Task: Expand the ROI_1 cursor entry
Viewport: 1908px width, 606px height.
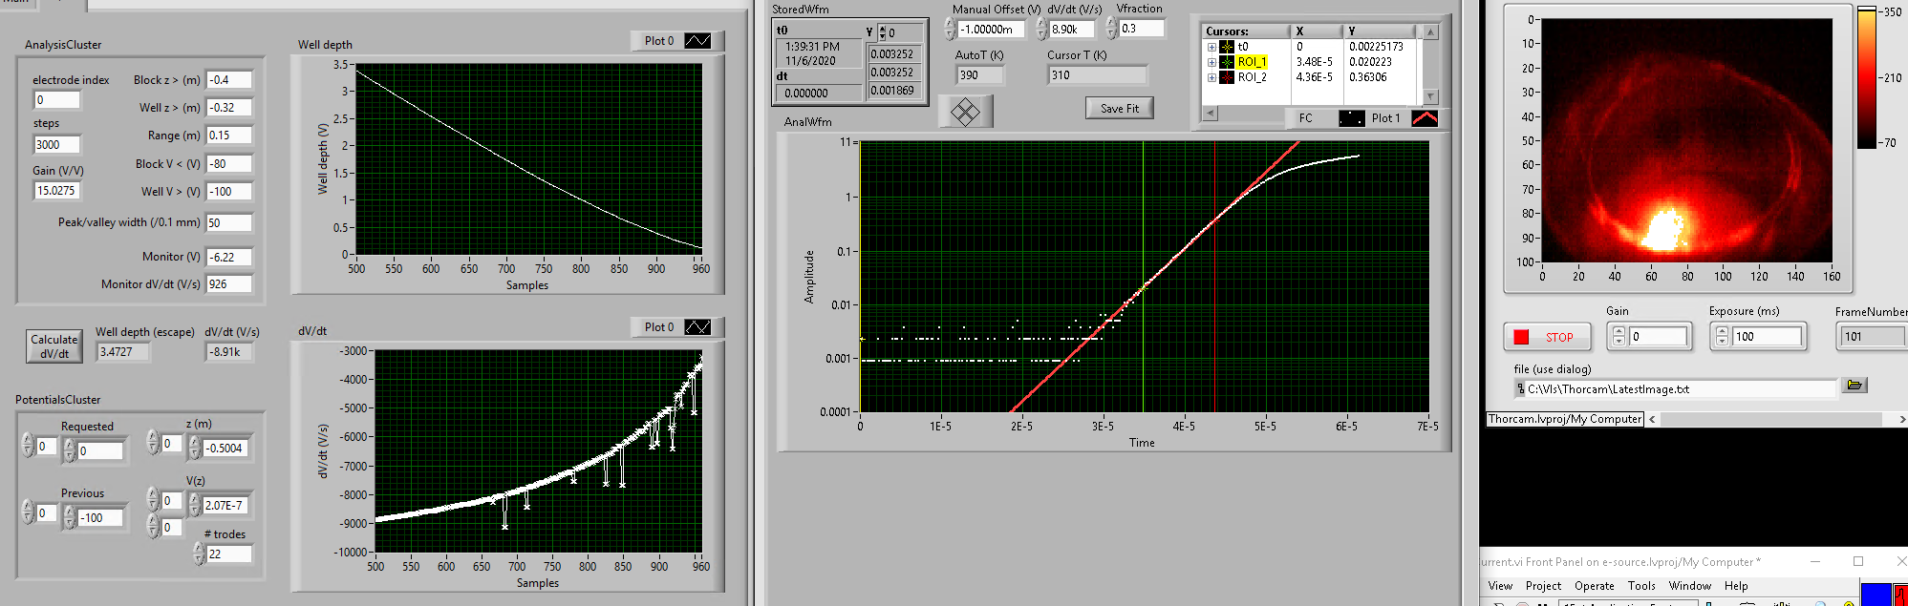Action: point(1211,62)
